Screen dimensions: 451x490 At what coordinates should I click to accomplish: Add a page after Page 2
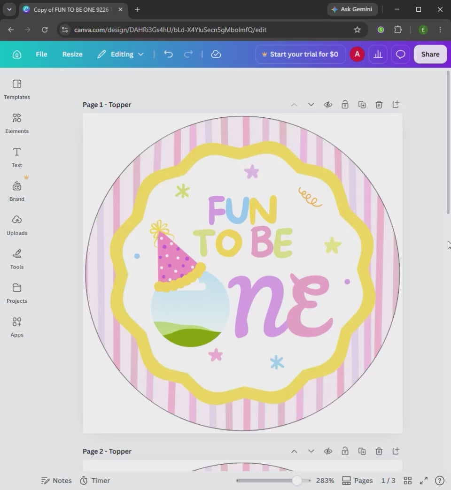tap(396, 451)
